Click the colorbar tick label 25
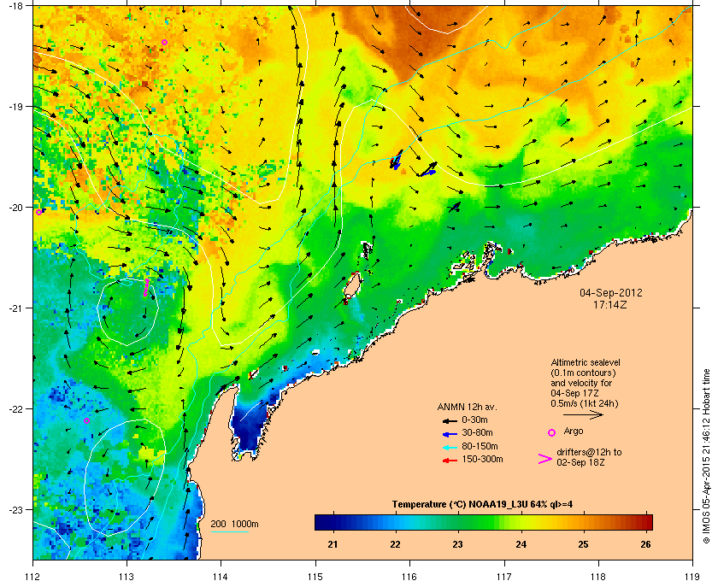 pyautogui.click(x=583, y=544)
